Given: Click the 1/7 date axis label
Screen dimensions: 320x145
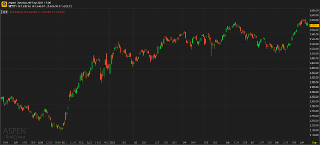Looking at the screenshot, I should [253, 142].
